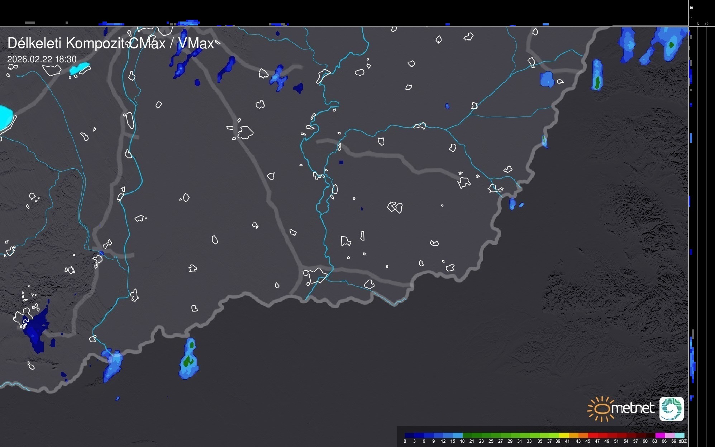715x447 pixels.
Task: Pick the light cyan 69 dBZ swatch
Action: [679, 436]
